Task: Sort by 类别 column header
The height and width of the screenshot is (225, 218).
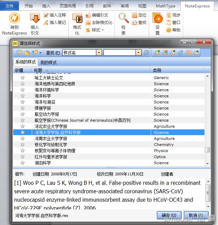Action: tap(177, 70)
